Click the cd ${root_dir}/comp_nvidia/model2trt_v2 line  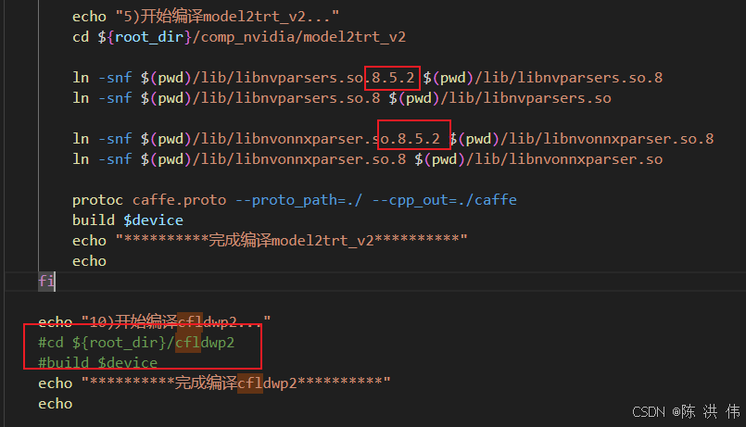[x=239, y=37]
